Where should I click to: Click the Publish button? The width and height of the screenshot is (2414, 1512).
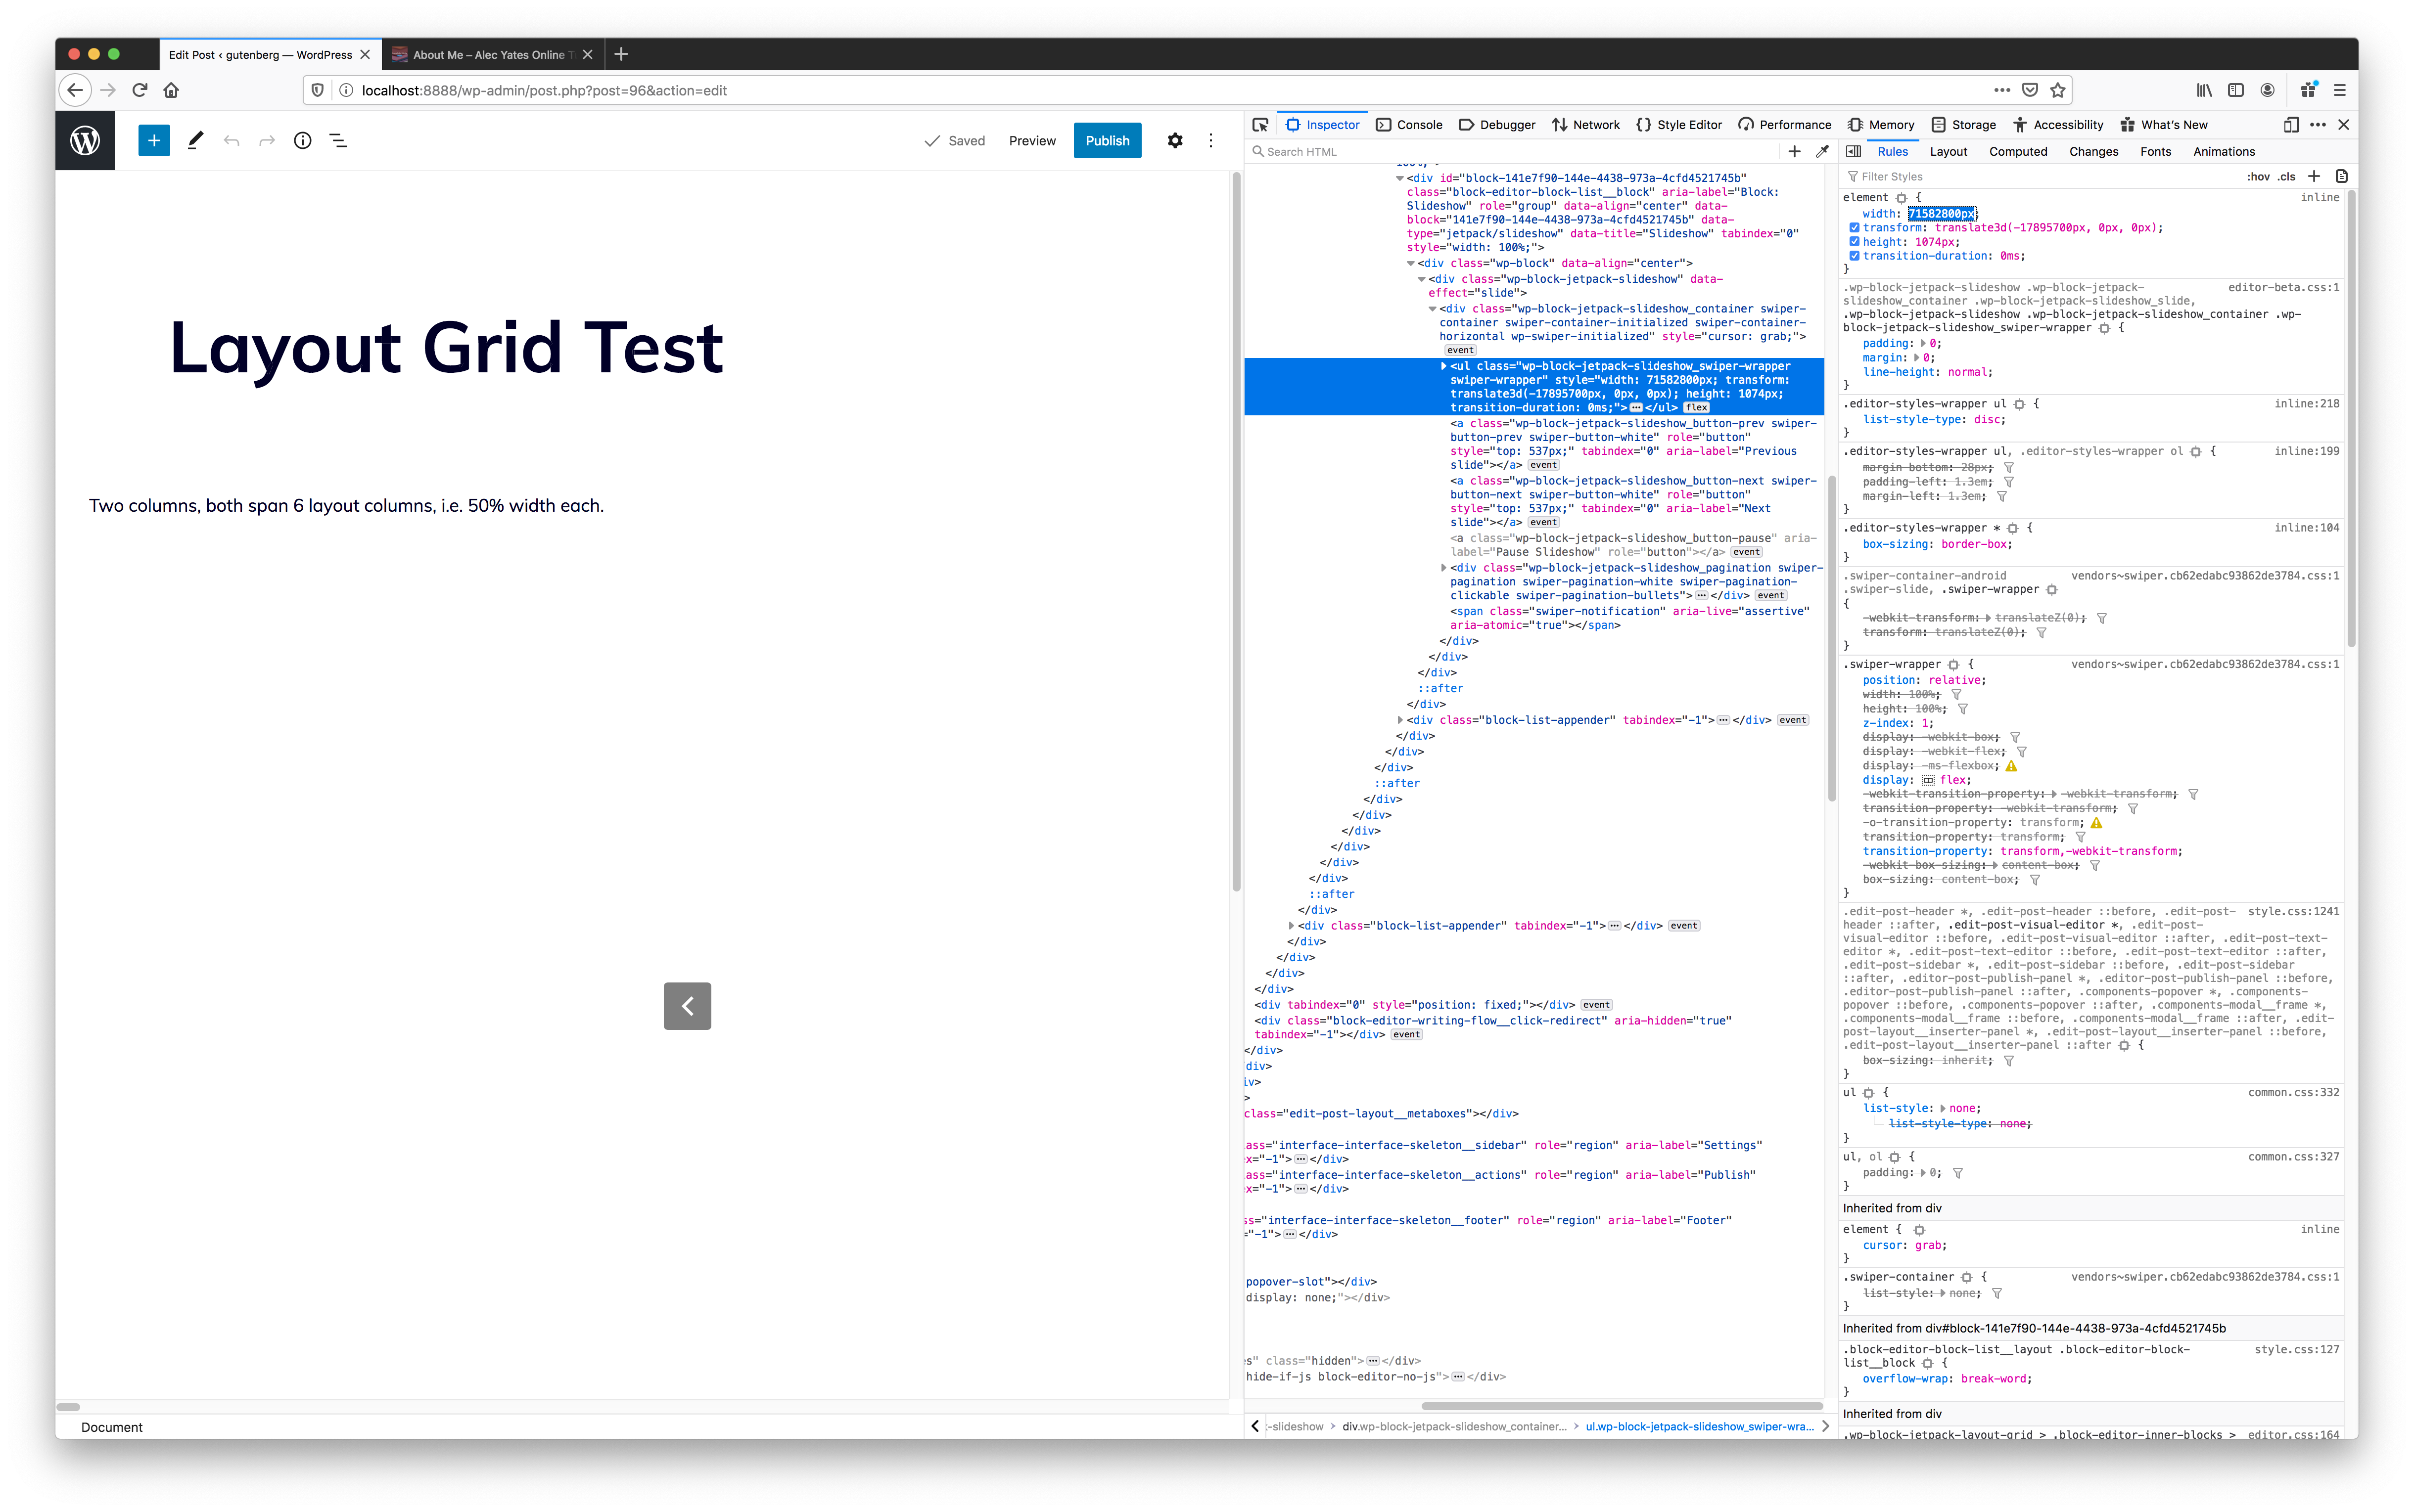pyautogui.click(x=1107, y=141)
